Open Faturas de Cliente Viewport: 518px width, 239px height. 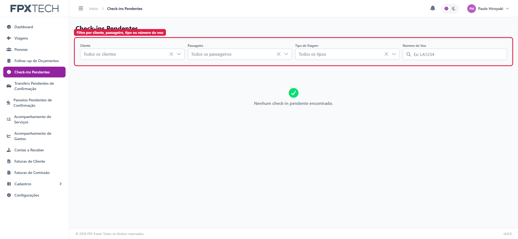(34, 161)
